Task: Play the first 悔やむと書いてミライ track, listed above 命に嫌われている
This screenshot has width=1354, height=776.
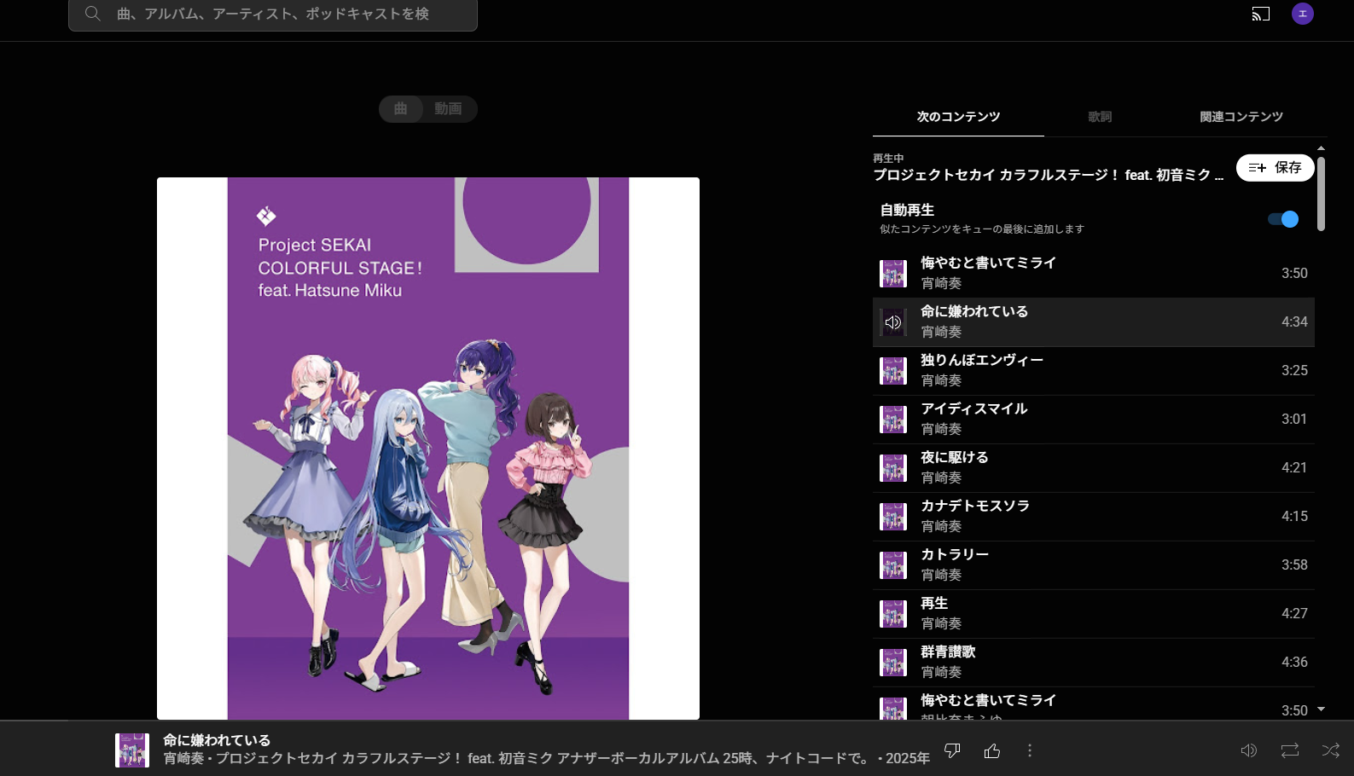Action: tap(1093, 273)
